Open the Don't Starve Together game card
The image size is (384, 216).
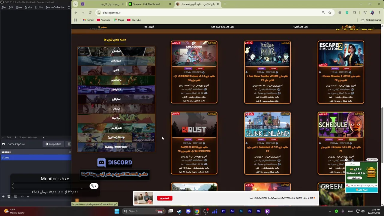[x=267, y=72]
